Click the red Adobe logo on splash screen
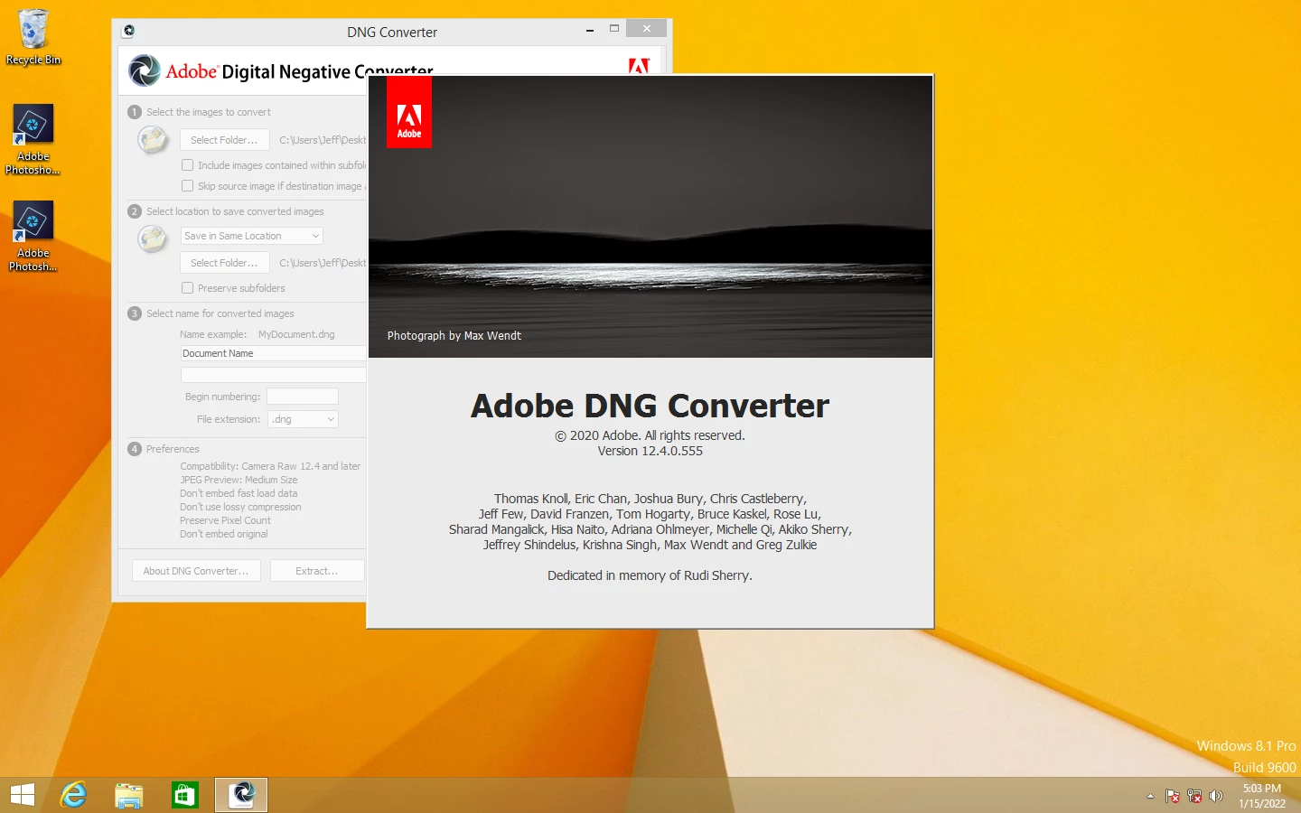1301x813 pixels. [409, 112]
